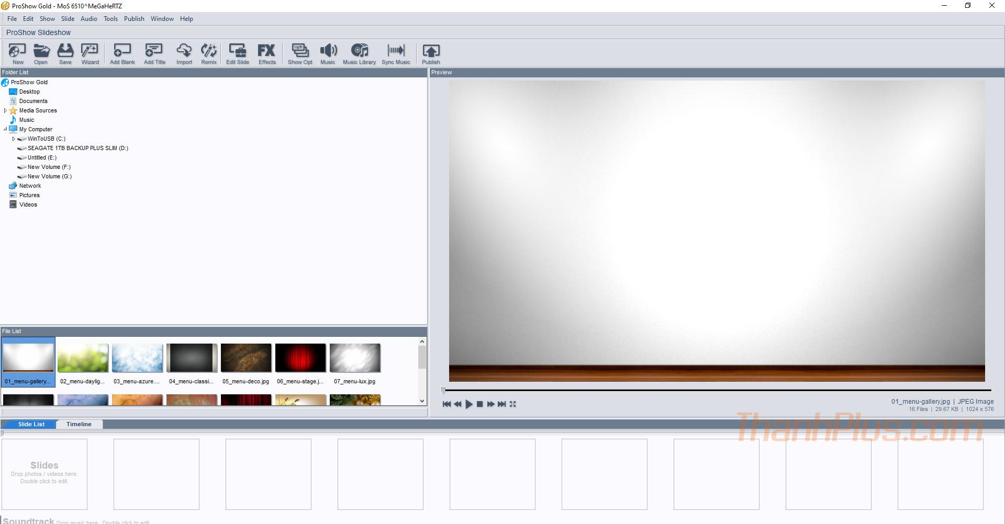Viewport: 1005px width, 524px height.
Task: Click the Publish toolbar button
Action: tap(431, 54)
